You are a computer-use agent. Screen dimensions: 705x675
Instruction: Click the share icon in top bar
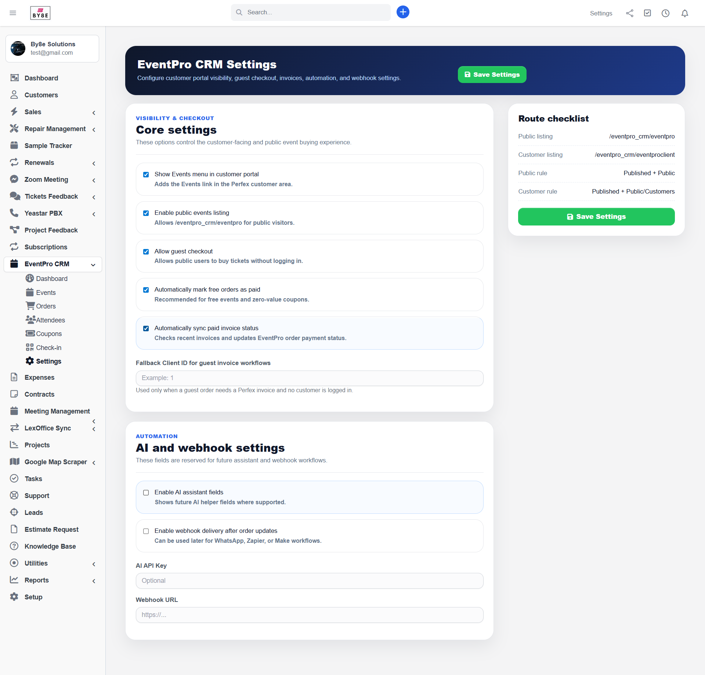click(x=630, y=13)
